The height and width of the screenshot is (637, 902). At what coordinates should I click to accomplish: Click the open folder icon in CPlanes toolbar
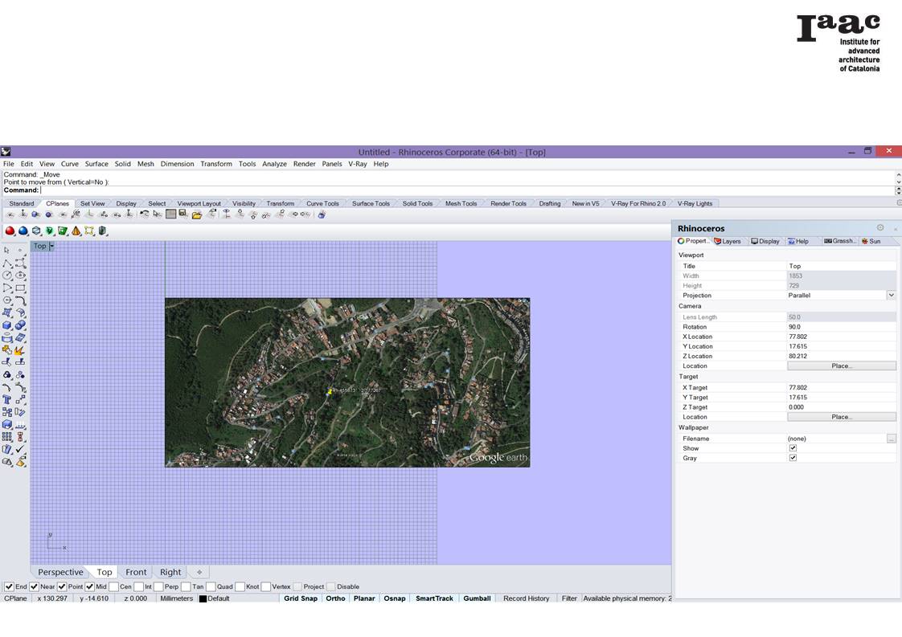tap(196, 215)
